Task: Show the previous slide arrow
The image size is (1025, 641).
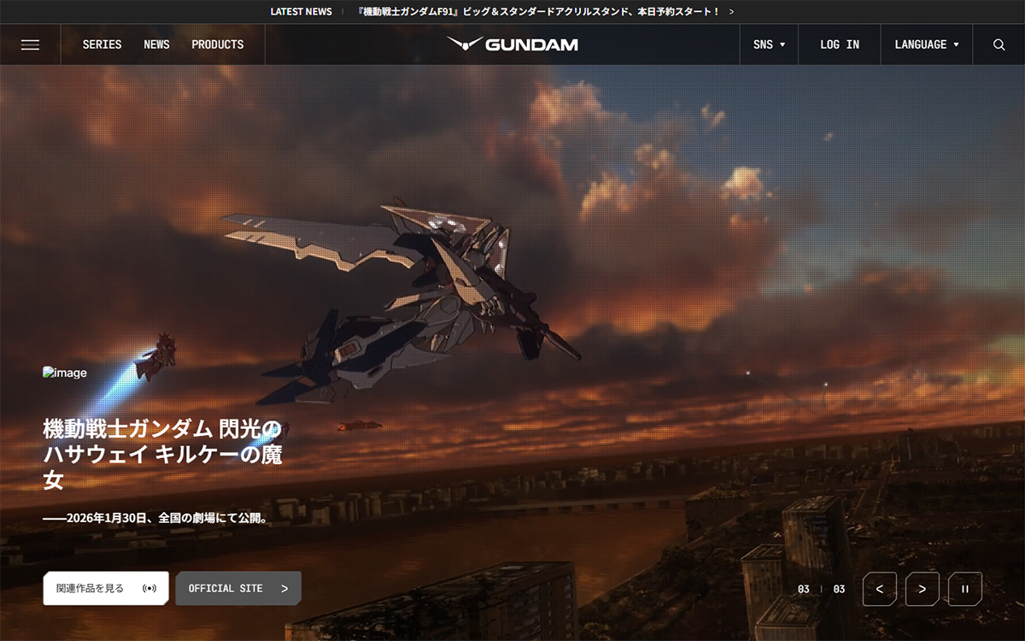Action: pyautogui.click(x=880, y=589)
